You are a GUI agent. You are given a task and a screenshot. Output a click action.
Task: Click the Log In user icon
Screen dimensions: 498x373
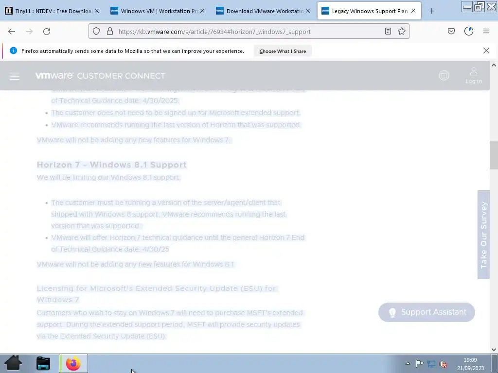coord(474,75)
